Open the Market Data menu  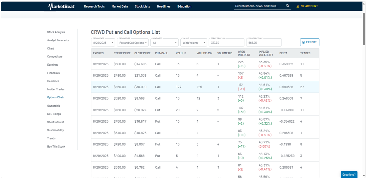pos(119,6)
